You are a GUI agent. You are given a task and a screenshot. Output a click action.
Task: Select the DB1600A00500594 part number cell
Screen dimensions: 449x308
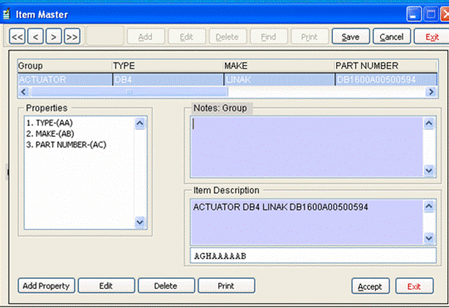click(386, 80)
